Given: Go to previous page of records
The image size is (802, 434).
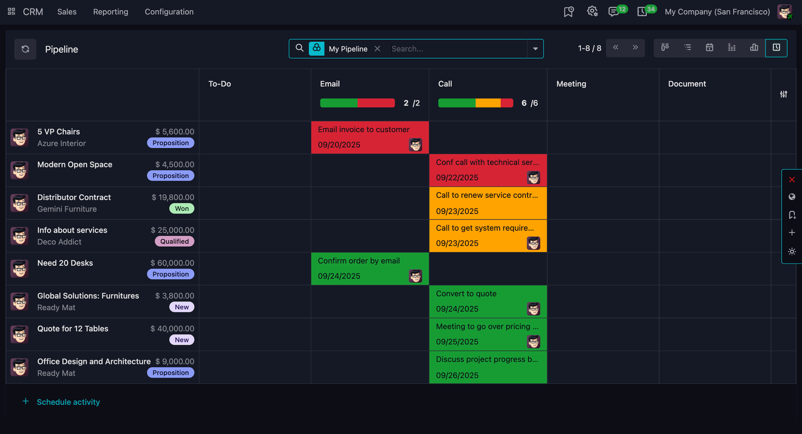Looking at the screenshot, I should (616, 48).
